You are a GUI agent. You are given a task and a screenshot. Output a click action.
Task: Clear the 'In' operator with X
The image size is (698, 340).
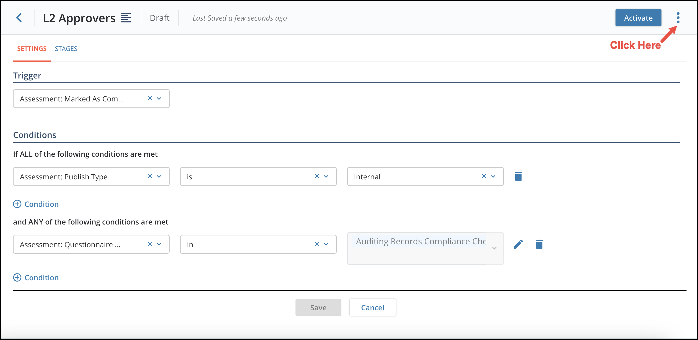tap(317, 244)
